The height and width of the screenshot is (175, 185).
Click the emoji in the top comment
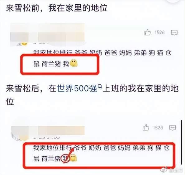pyautogui.click(x=74, y=63)
